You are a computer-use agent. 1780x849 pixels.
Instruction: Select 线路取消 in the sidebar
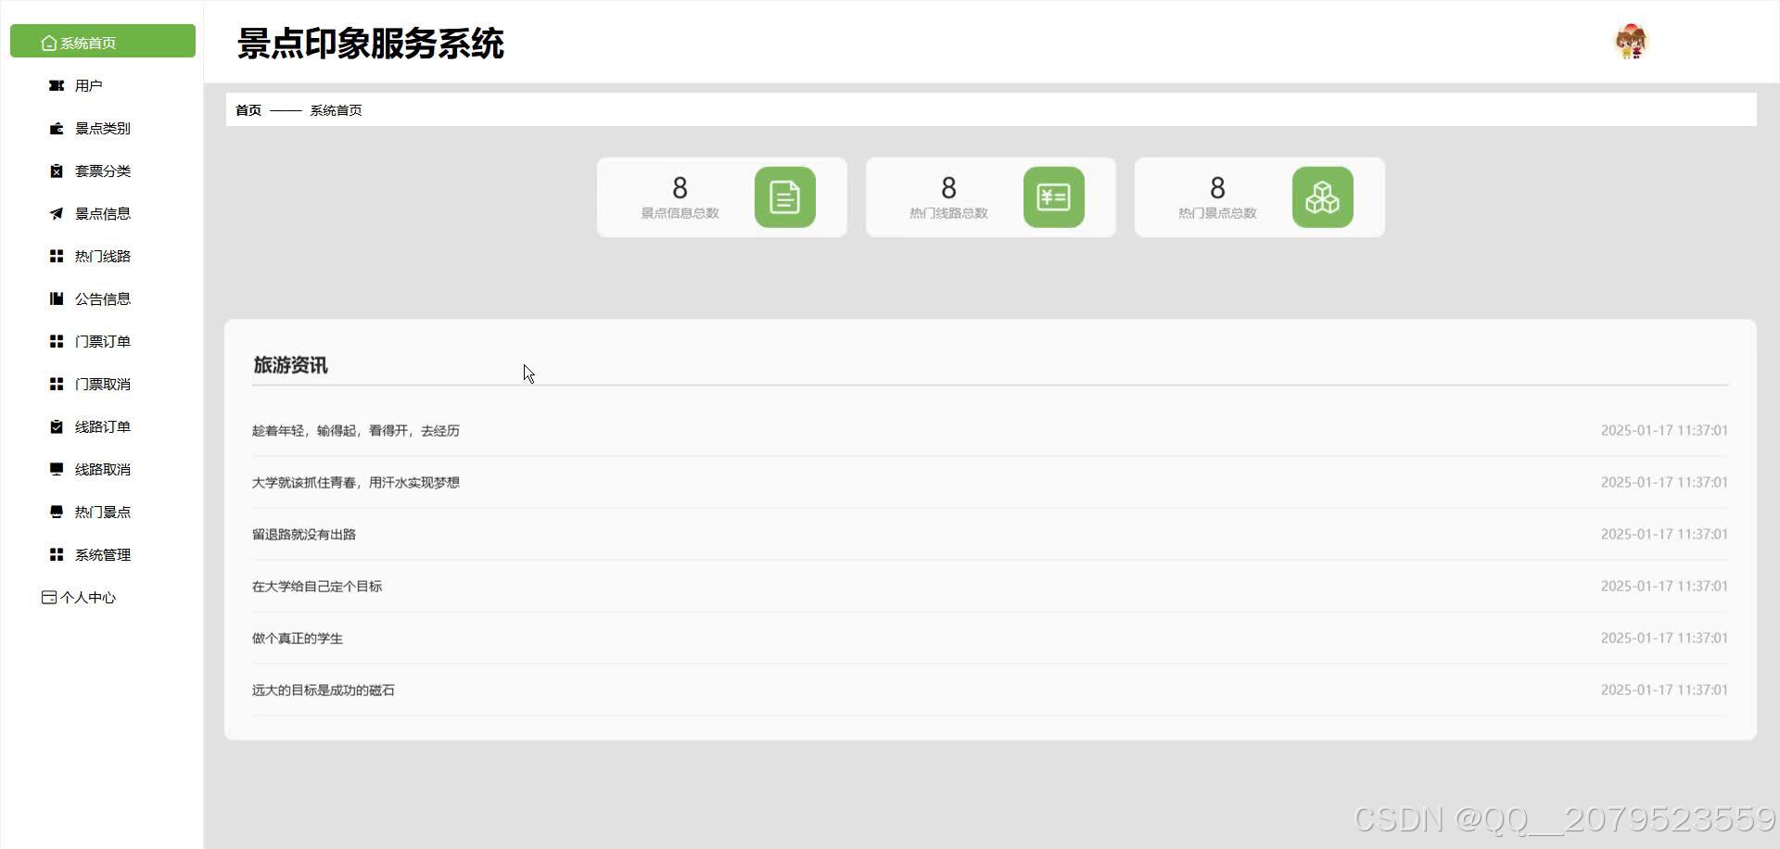[x=103, y=469]
